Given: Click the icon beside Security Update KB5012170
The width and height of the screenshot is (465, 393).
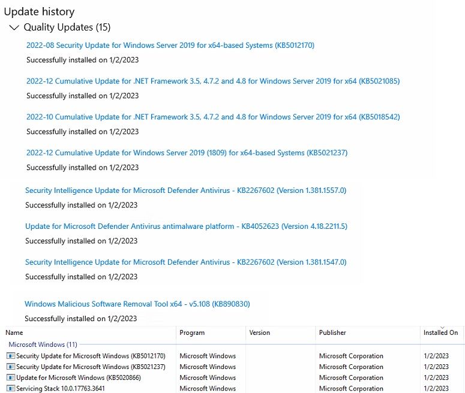Looking at the screenshot, I should 11,356.
